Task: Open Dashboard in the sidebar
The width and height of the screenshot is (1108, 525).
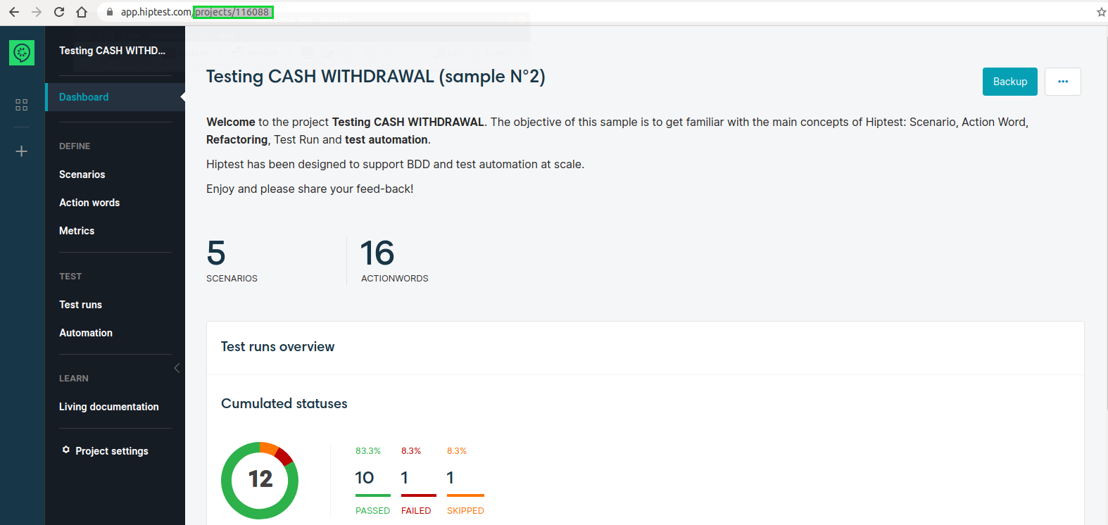Action: [84, 97]
